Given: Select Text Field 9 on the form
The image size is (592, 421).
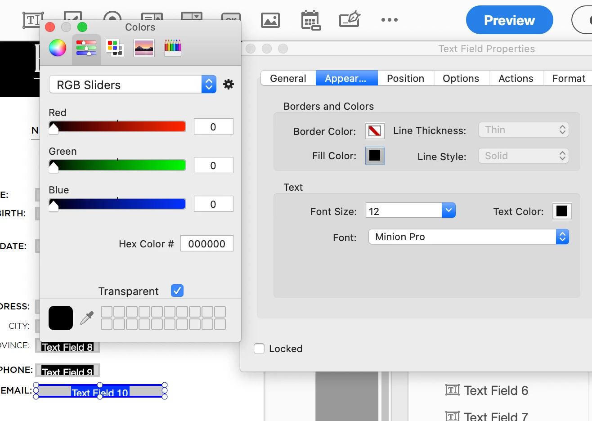Looking at the screenshot, I should pos(67,371).
